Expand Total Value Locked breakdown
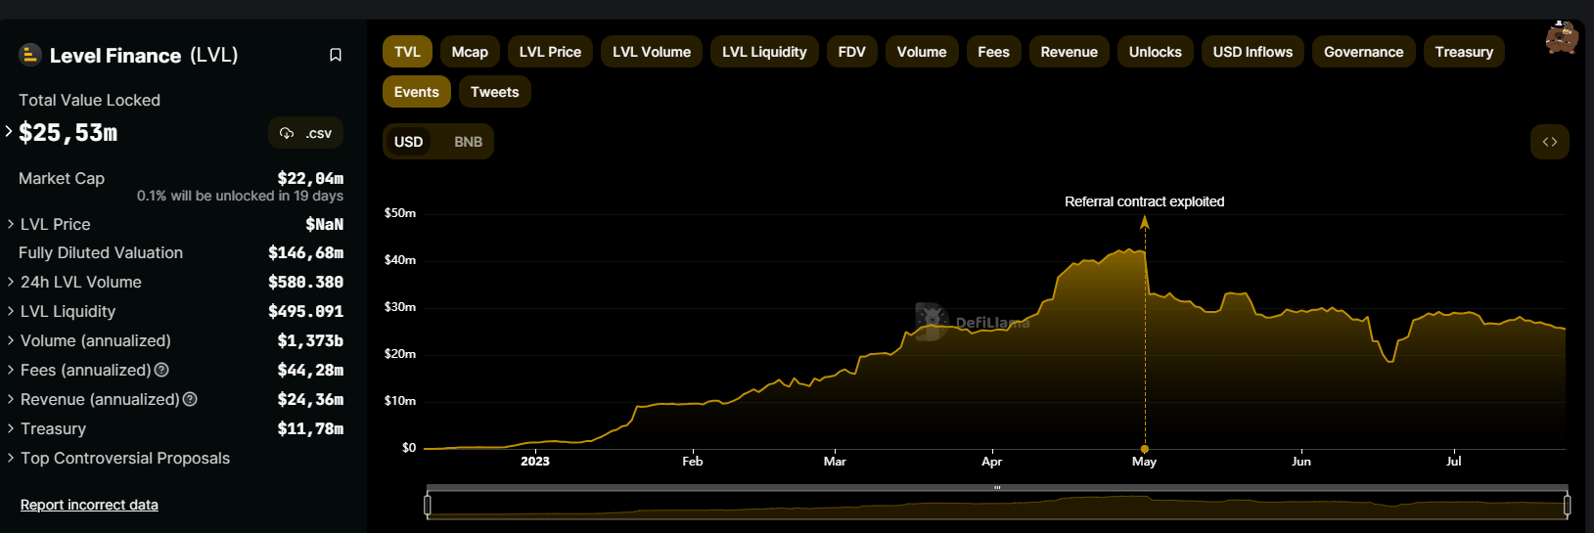Viewport: 1594px width, 533px height. click(9, 131)
